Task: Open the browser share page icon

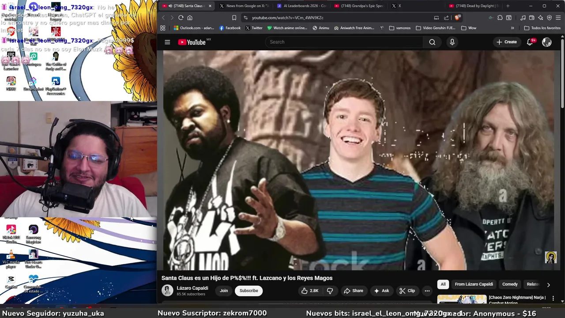Action: (x=446, y=18)
